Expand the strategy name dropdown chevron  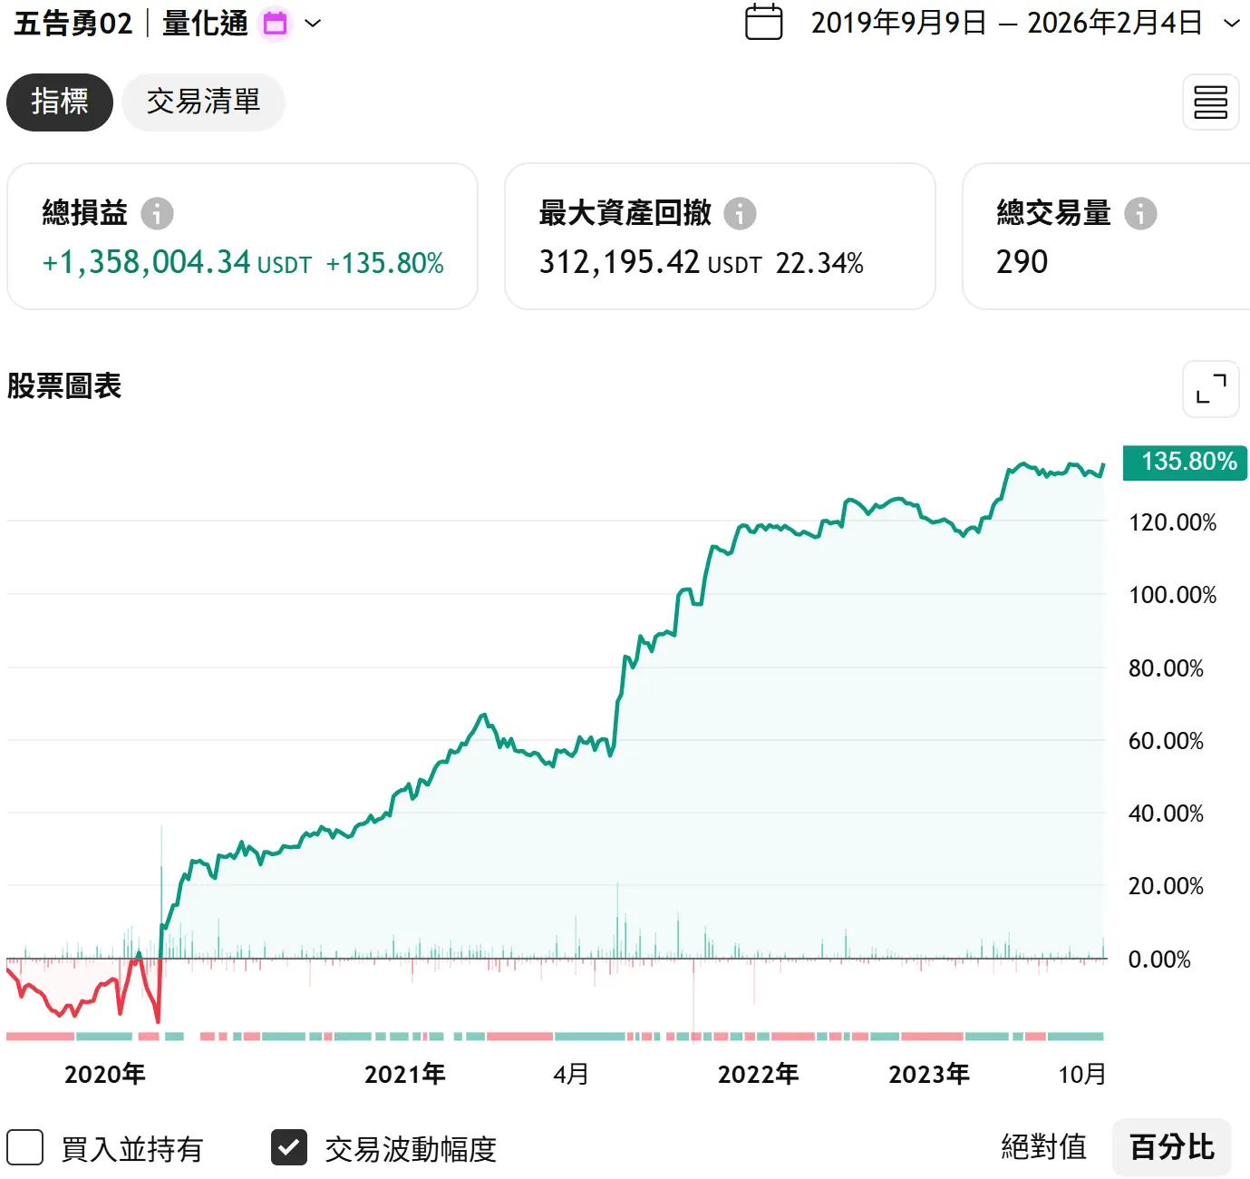click(313, 24)
